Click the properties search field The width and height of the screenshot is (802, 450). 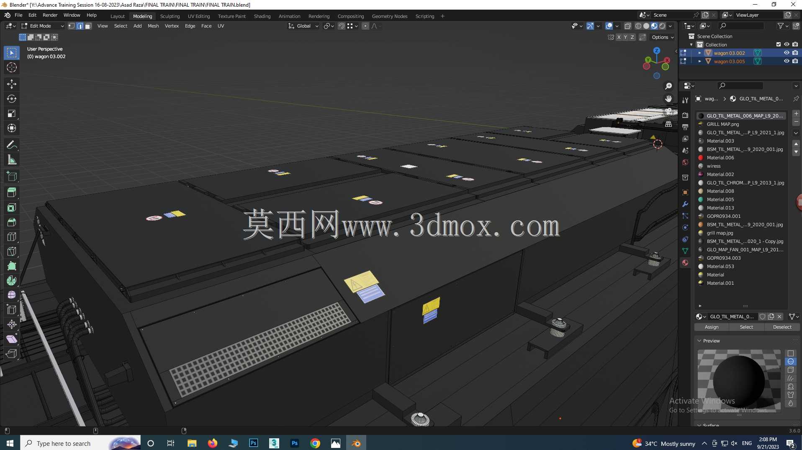[x=740, y=86]
